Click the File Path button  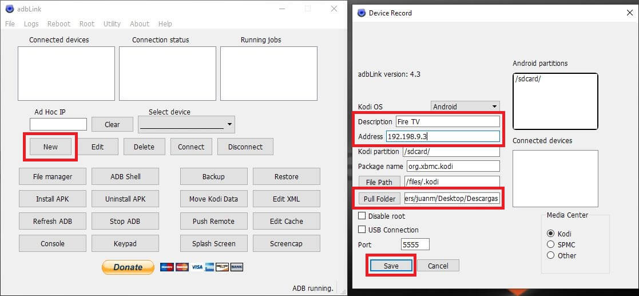tap(379, 182)
